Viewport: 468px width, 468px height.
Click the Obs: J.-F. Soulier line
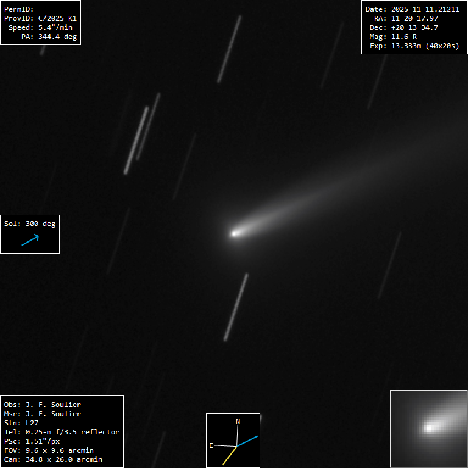[43, 405]
